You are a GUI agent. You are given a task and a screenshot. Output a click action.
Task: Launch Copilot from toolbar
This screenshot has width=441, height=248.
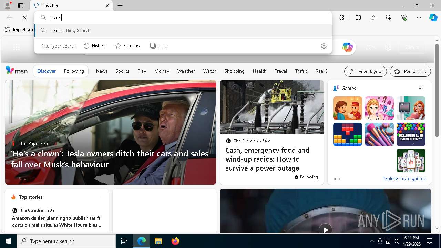[433, 18]
